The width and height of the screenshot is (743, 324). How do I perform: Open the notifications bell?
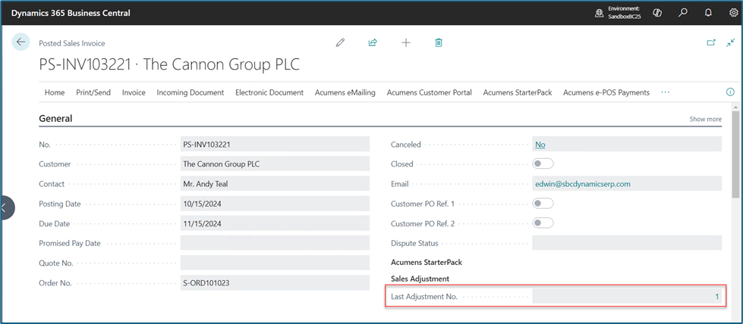click(708, 13)
